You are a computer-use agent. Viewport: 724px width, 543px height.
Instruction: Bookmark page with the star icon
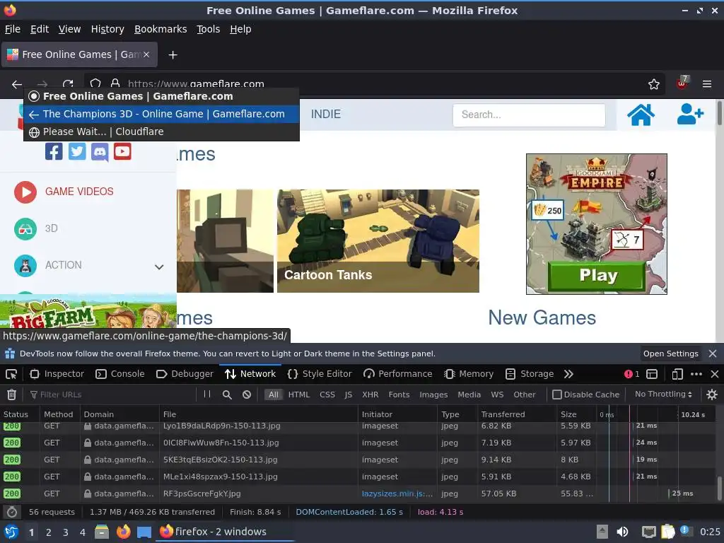(x=654, y=84)
